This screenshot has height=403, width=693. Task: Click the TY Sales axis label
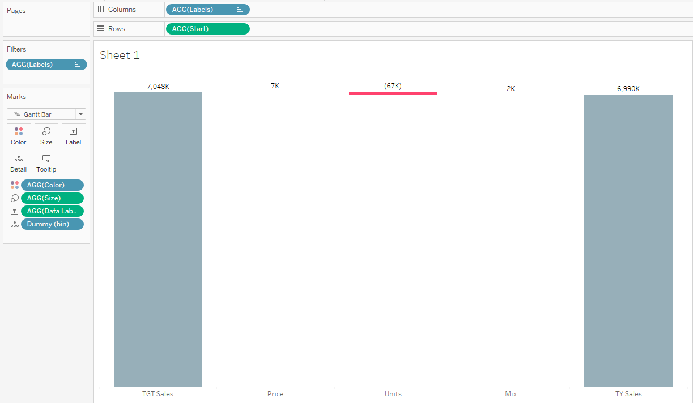[628, 394]
